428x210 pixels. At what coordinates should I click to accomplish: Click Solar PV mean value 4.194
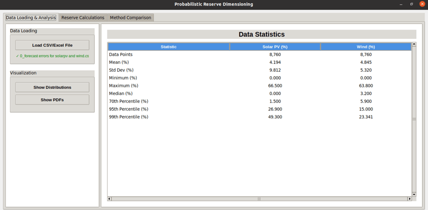275,62
